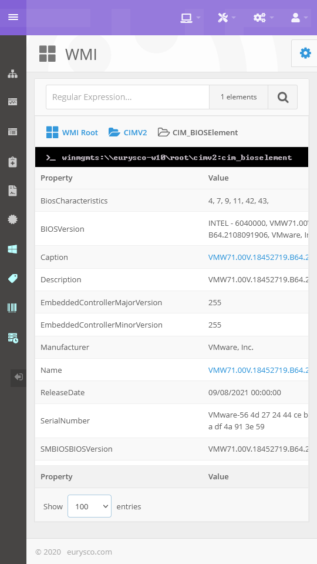Click the sidebar collapse arrow icon
Screen dimensions: 317x564
click(18, 378)
